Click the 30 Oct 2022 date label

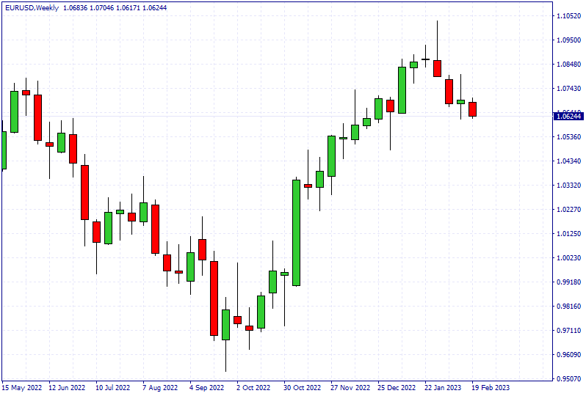[x=302, y=388]
